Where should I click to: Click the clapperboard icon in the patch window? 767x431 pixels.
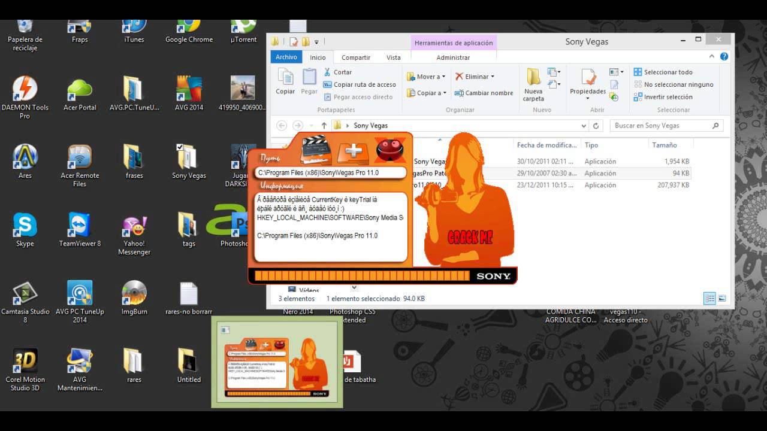pos(316,150)
